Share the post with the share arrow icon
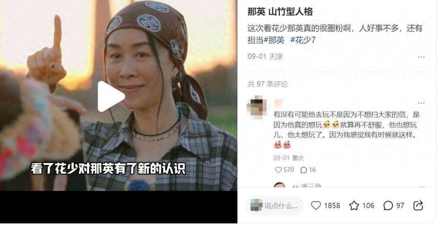The width and height of the screenshot is (438, 232). pos(418,206)
